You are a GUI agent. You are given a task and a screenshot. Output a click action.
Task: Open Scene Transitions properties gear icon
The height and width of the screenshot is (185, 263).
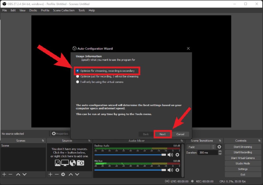point(219,147)
